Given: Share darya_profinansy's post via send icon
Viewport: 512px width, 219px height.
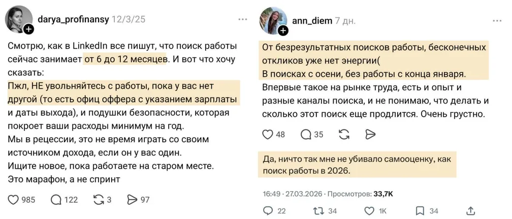Looking at the screenshot, I should pyautogui.click(x=132, y=200).
